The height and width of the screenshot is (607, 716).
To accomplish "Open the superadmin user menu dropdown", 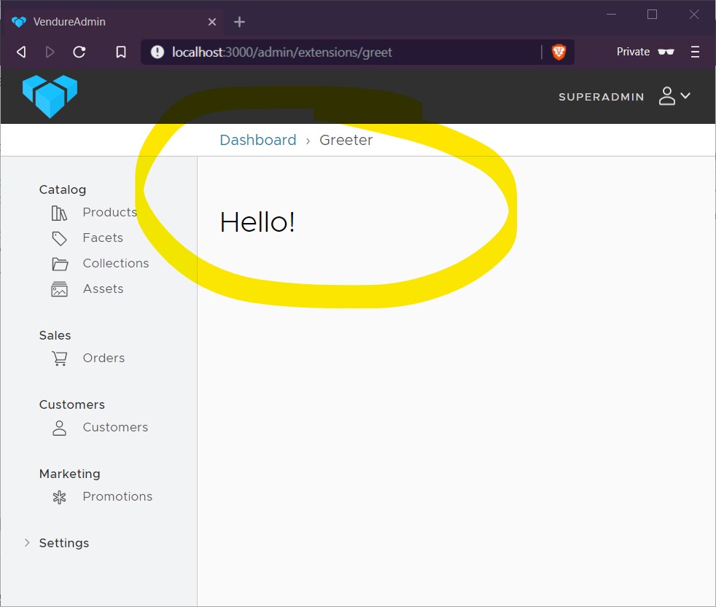I will coord(674,96).
